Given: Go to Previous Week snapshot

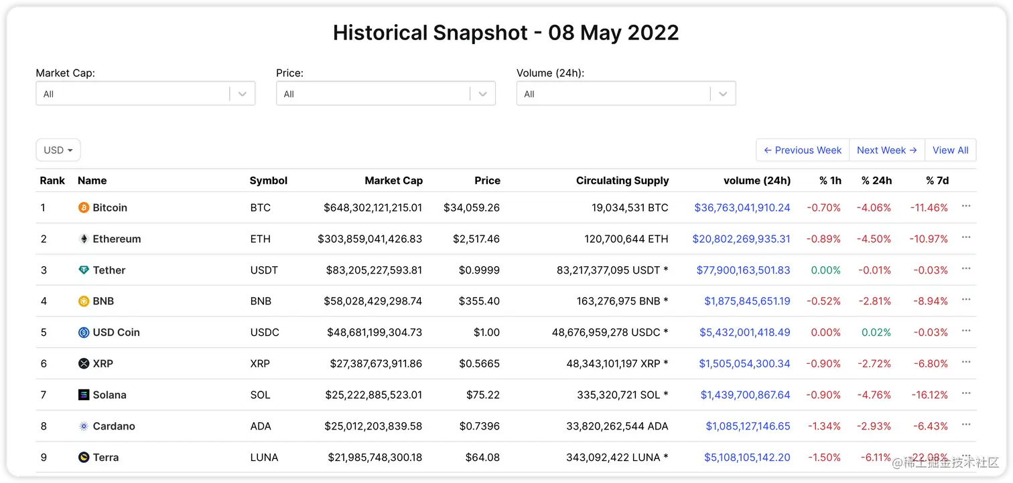Looking at the screenshot, I should click(803, 151).
